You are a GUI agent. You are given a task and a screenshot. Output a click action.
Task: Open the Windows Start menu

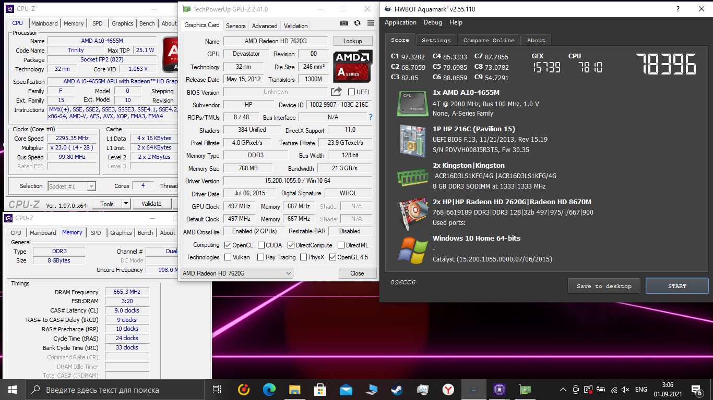click(x=12, y=390)
